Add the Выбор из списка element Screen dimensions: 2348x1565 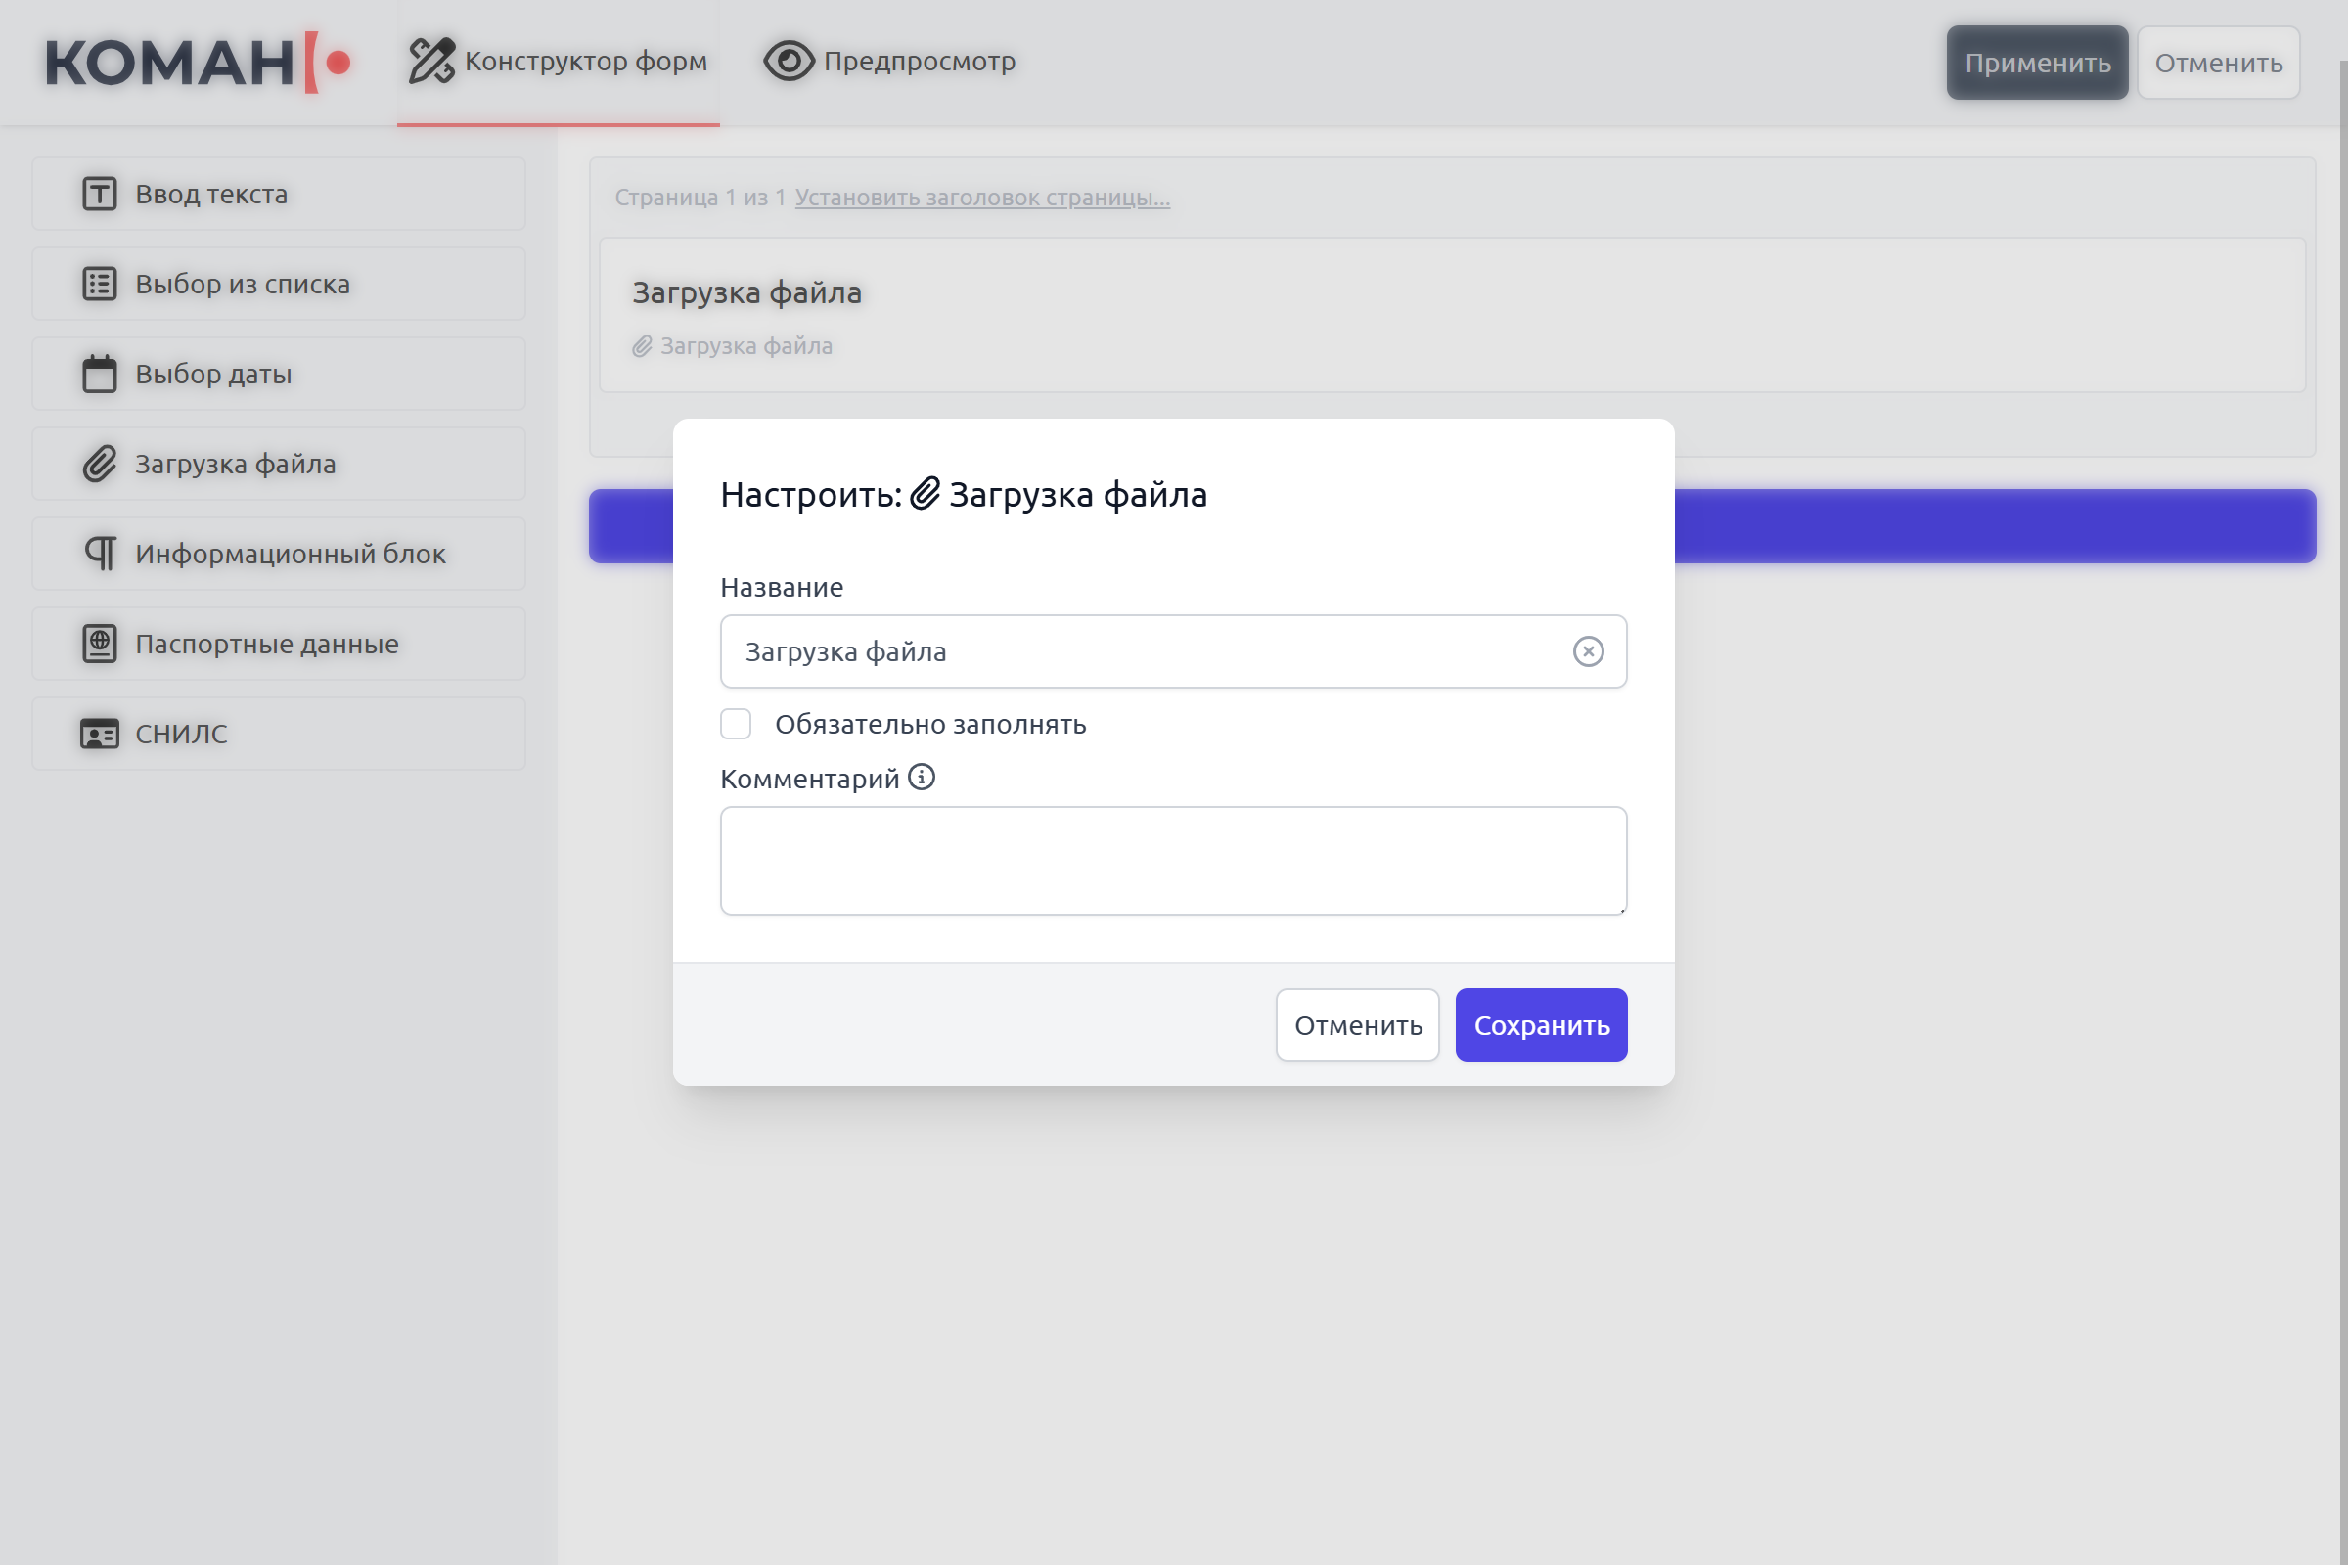[279, 284]
